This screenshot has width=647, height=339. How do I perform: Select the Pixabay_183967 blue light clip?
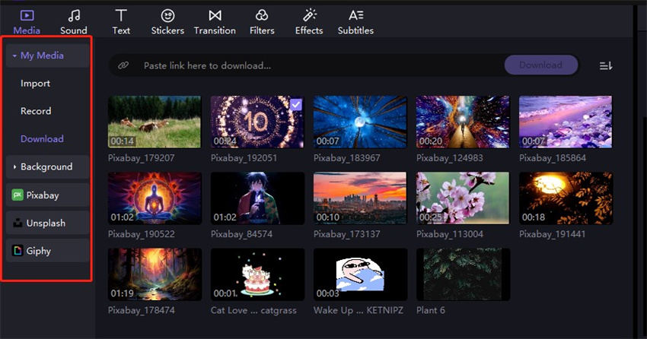[360, 122]
